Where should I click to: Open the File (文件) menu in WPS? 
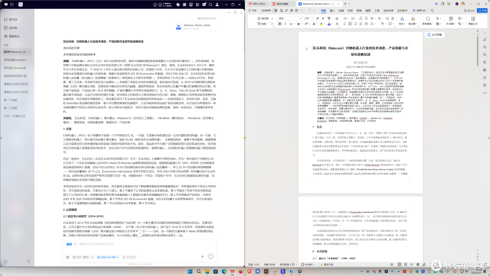point(253,10)
